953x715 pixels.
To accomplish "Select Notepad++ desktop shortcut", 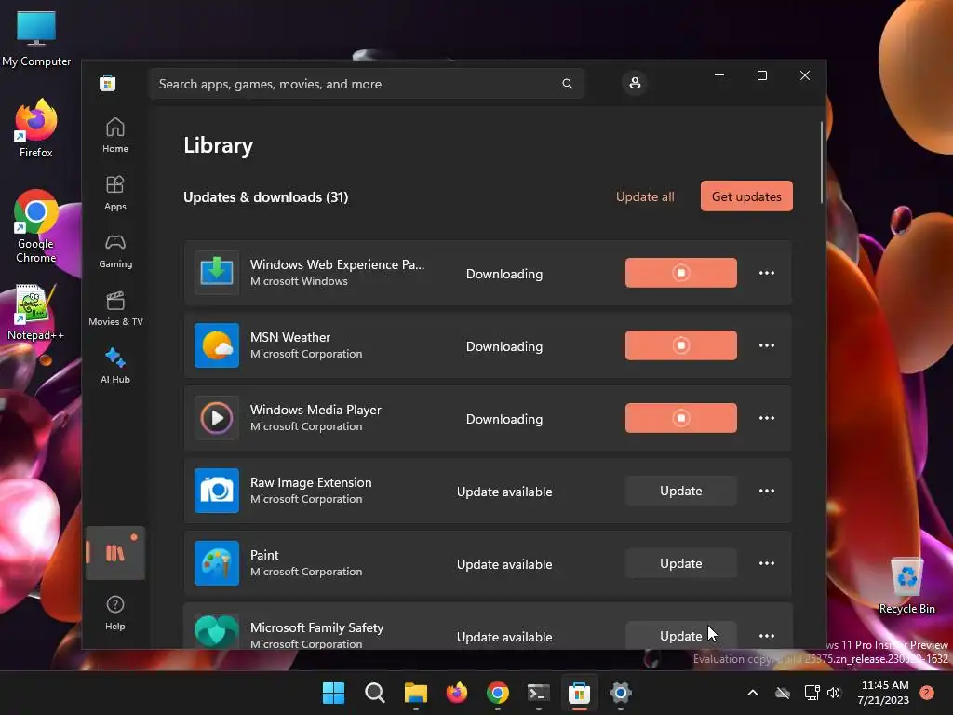I will [x=35, y=312].
